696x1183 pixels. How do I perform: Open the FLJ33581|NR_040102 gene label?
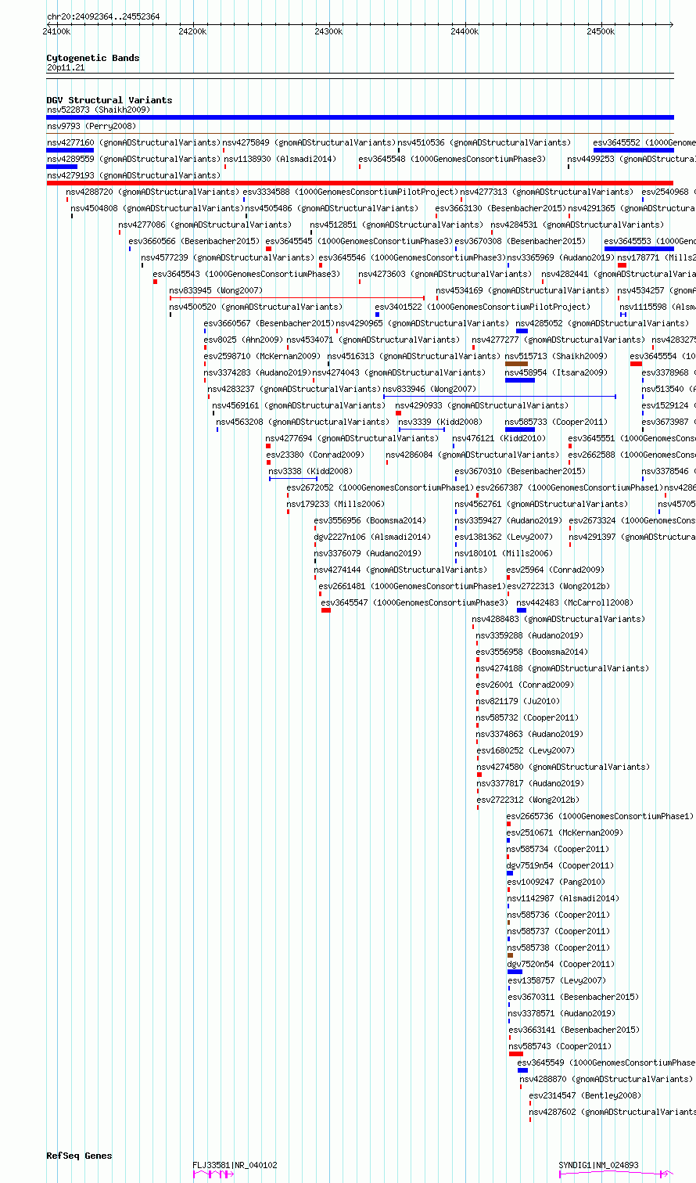point(235,1165)
